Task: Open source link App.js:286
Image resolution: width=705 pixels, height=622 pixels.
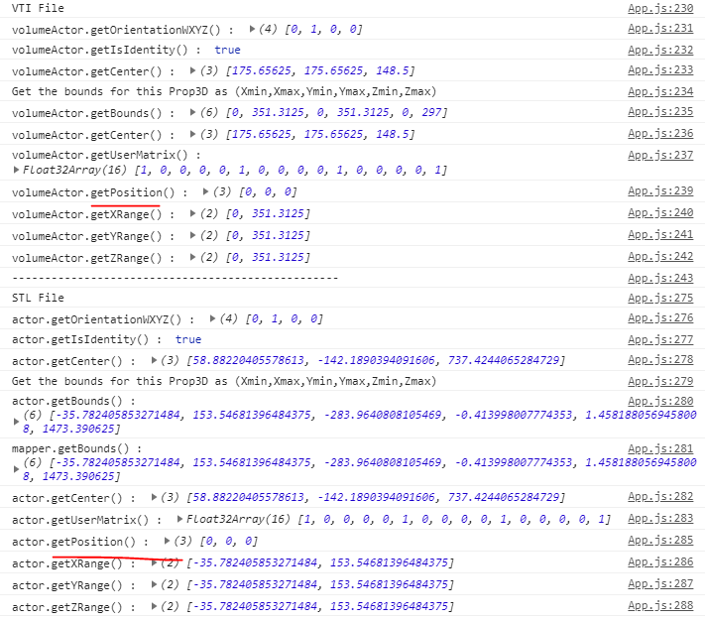Action: (660, 562)
